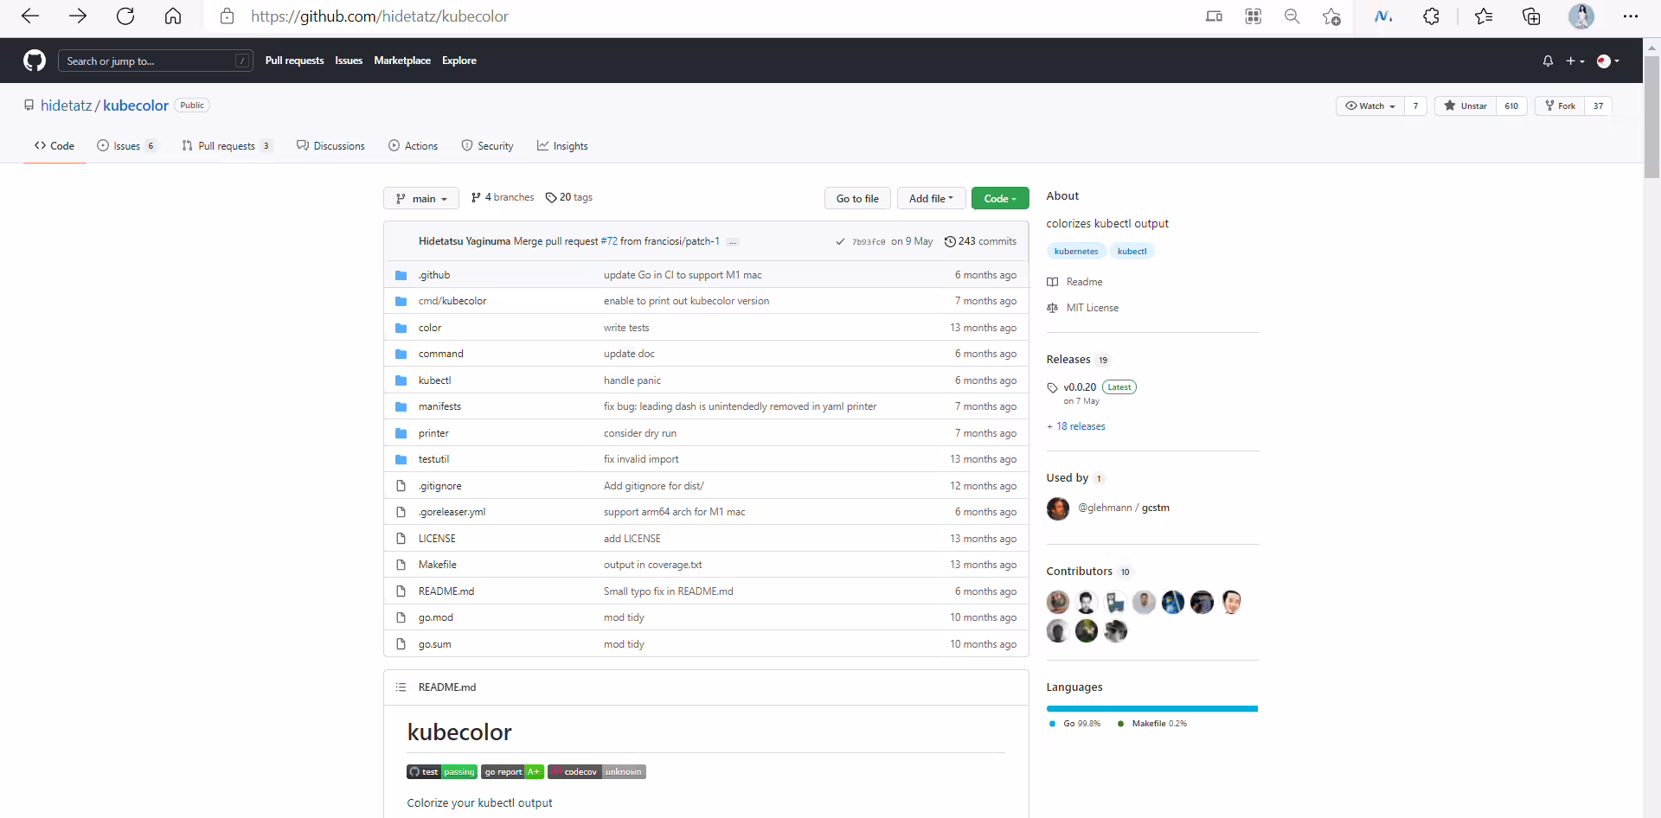Open the GitHub home logo
Image resolution: width=1661 pixels, height=818 pixels.
click(35, 61)
